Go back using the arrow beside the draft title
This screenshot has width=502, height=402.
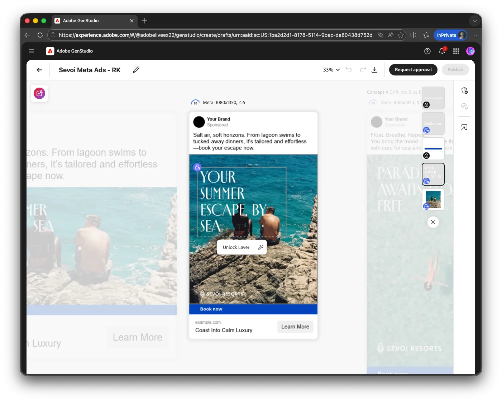[x=39, y=70]
